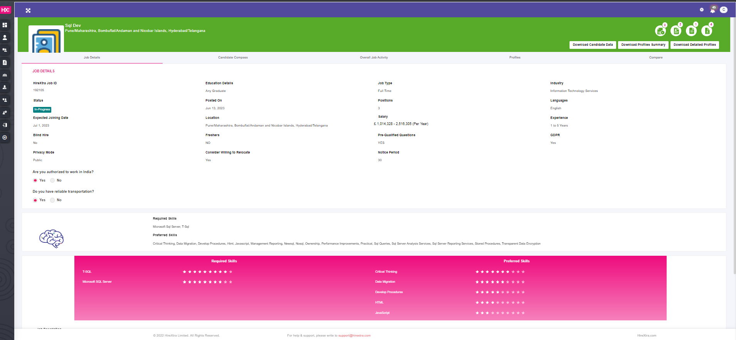Select Yes for authorized to work in India
The image size is (736, 340).
35,180
